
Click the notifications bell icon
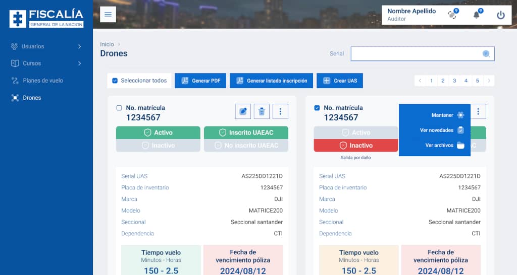(476, 15)
